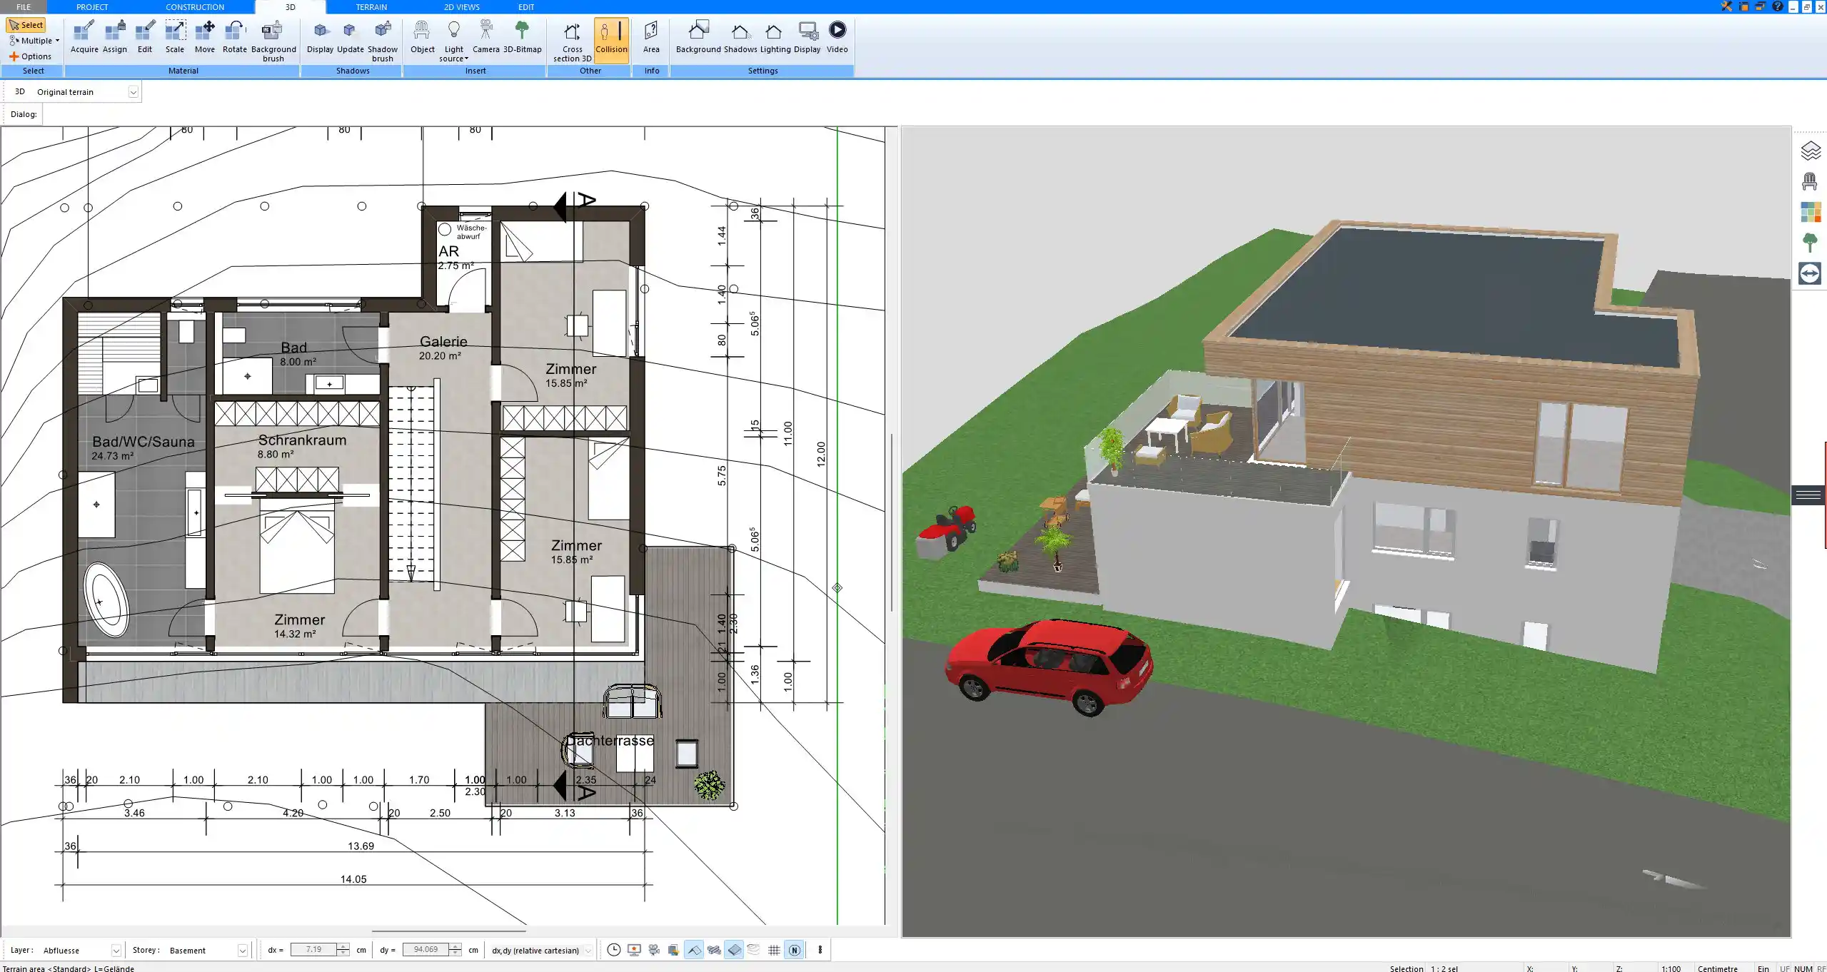Click the dx value input field
The image size is (1827, 972).
coord(313,950)
